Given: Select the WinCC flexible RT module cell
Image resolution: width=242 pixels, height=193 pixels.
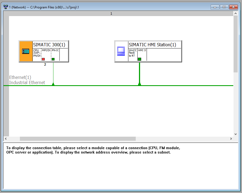Looking at the screenshot, I should (x=133, y=54).
